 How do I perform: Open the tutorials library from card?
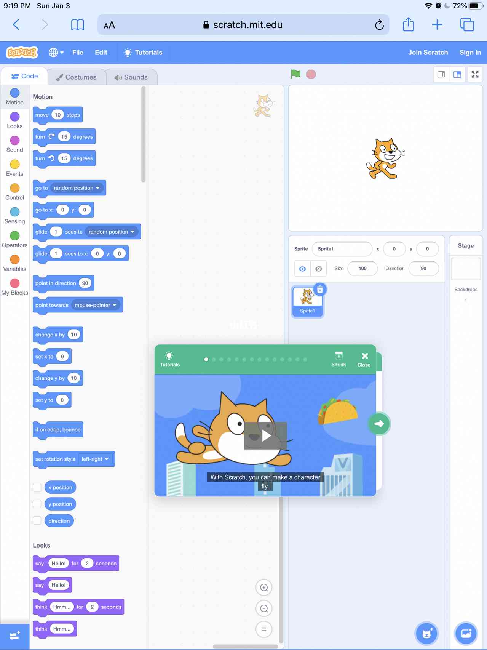170,359
